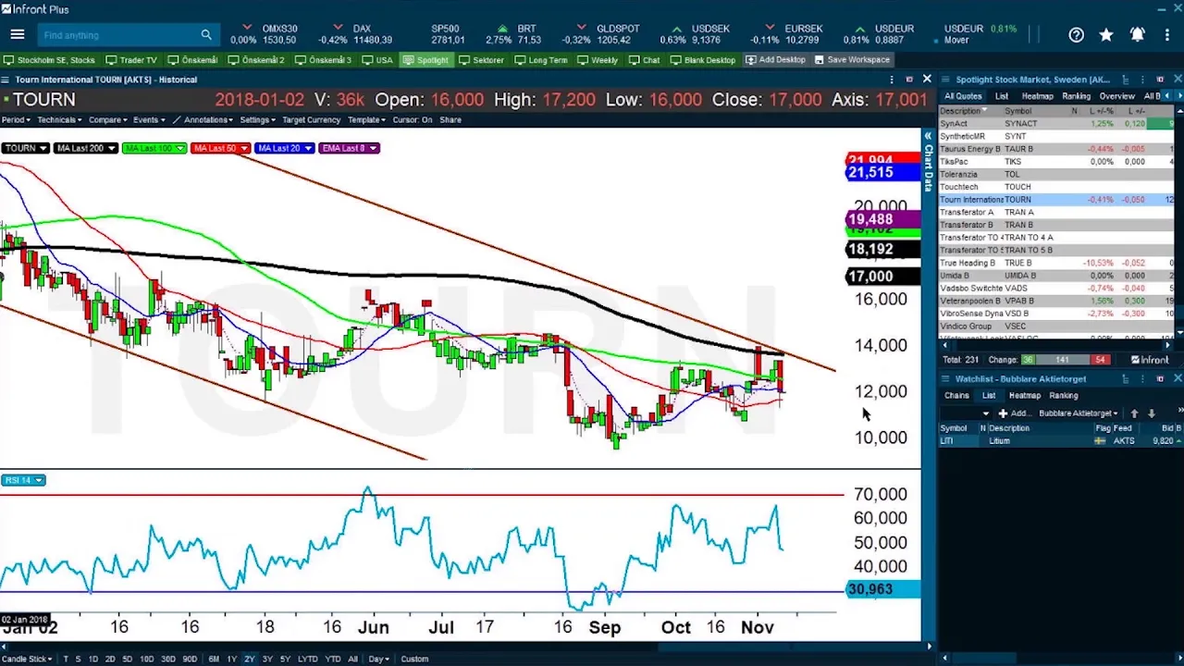
Task: Click the Share button
Action: tap(450, 119)
